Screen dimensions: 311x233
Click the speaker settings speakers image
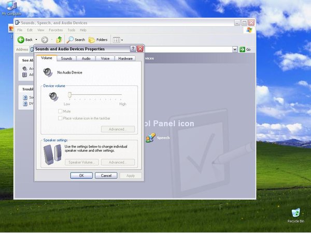click(x=52, y=154)
